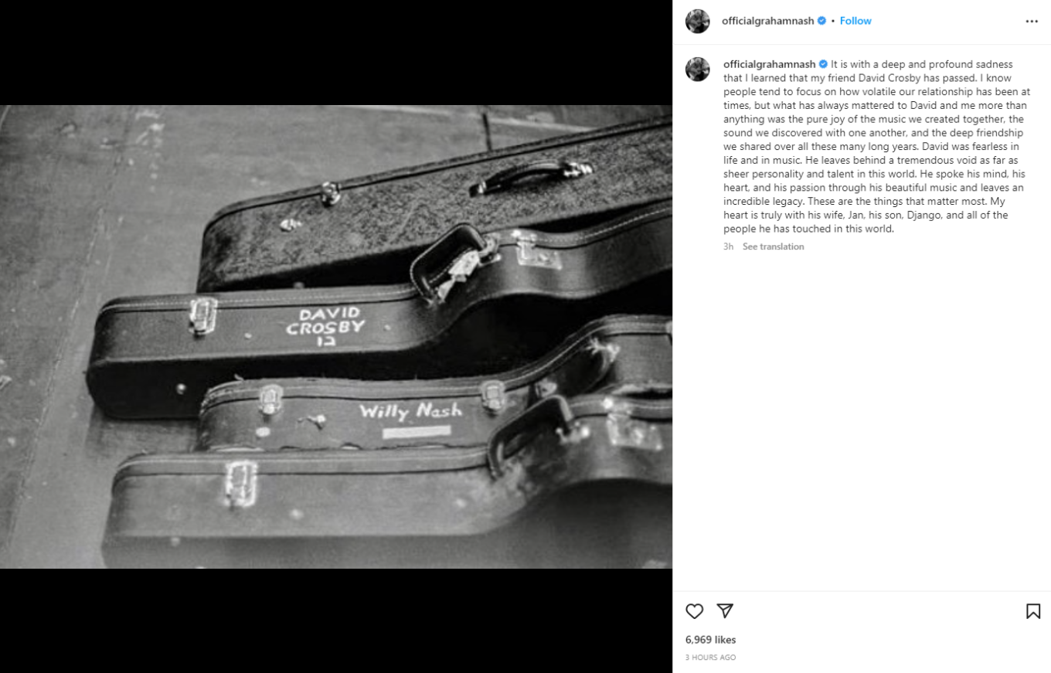Image resolution: width=1051 pixels, height=673 pixels.
Task: Open the header profile avatar
Action: point(698,21)
